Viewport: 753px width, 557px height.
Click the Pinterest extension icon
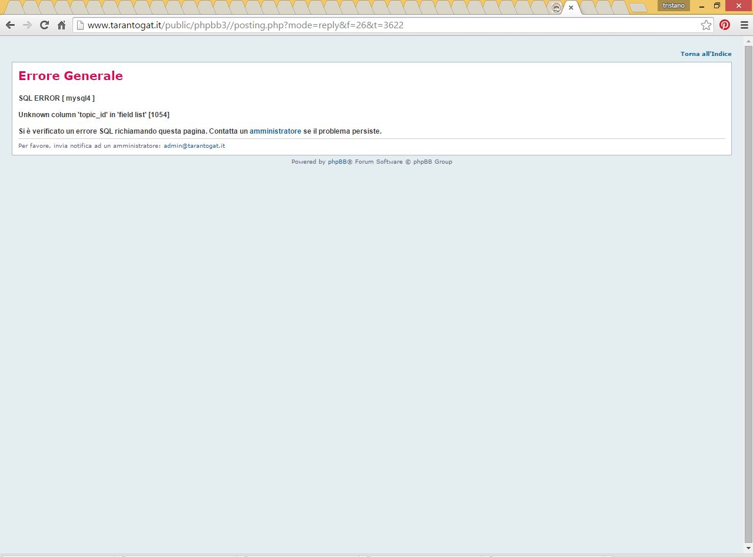pyautogui.click(x=725, y=25)
